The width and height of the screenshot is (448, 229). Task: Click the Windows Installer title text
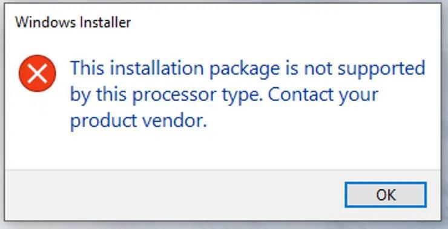click(73, 22)
